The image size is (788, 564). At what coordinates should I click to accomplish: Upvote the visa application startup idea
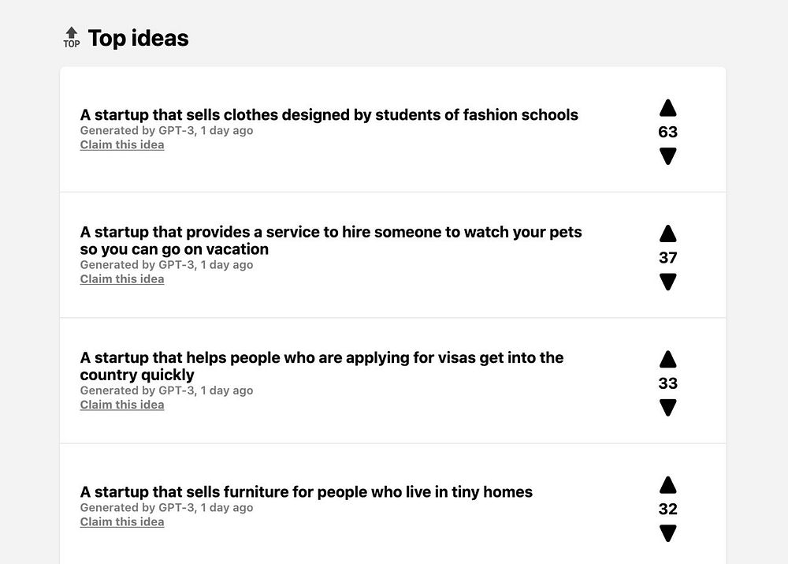[667, 360]
